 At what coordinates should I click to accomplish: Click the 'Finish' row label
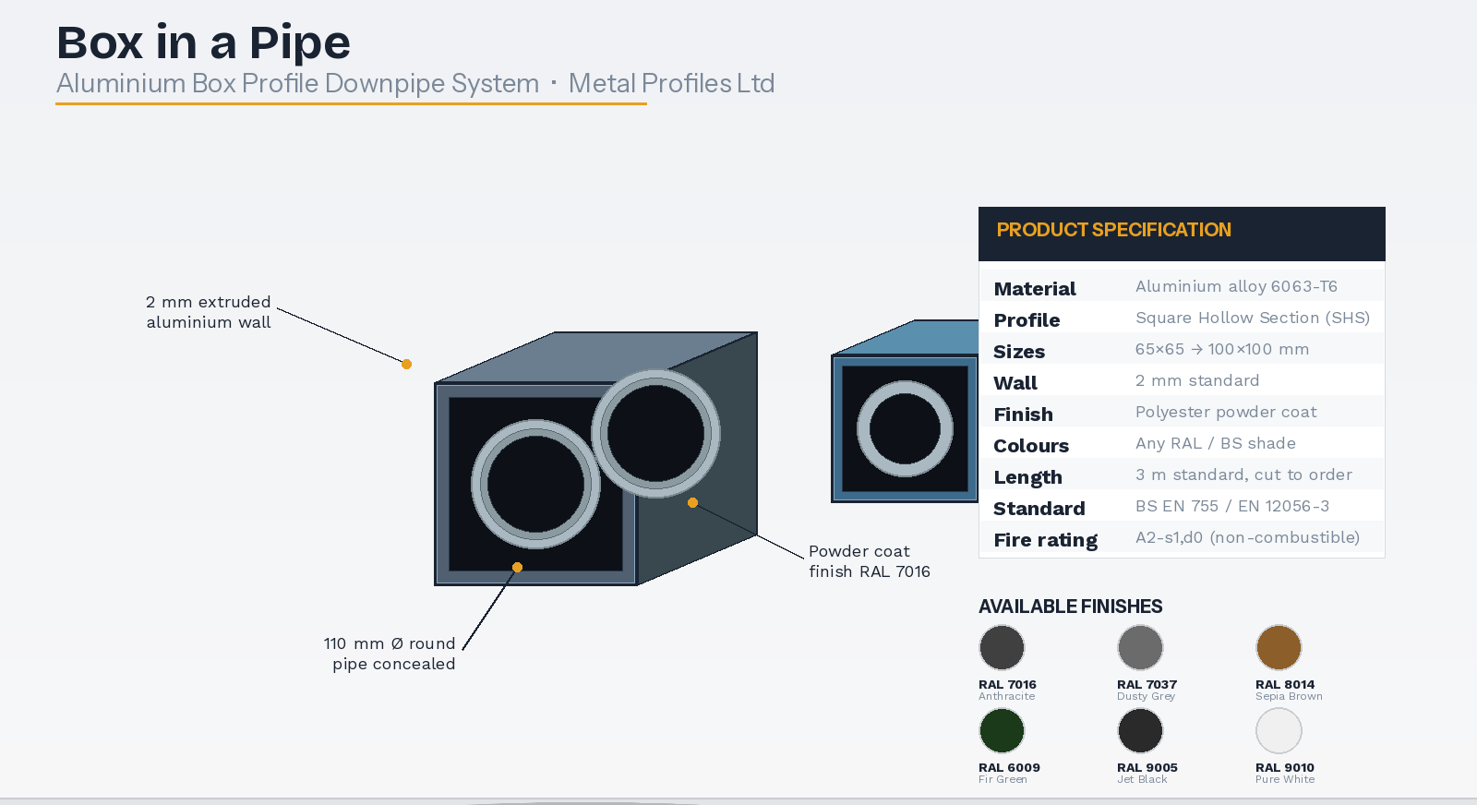click(1023, 415)
